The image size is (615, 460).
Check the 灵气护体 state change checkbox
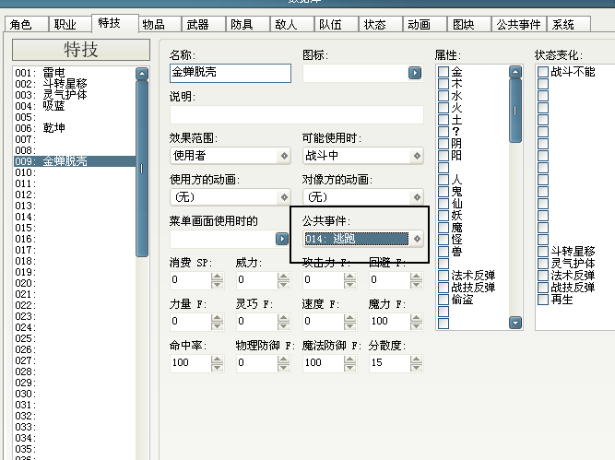point(543,263)
